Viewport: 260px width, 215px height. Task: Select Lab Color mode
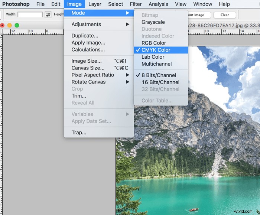(161, 57)
